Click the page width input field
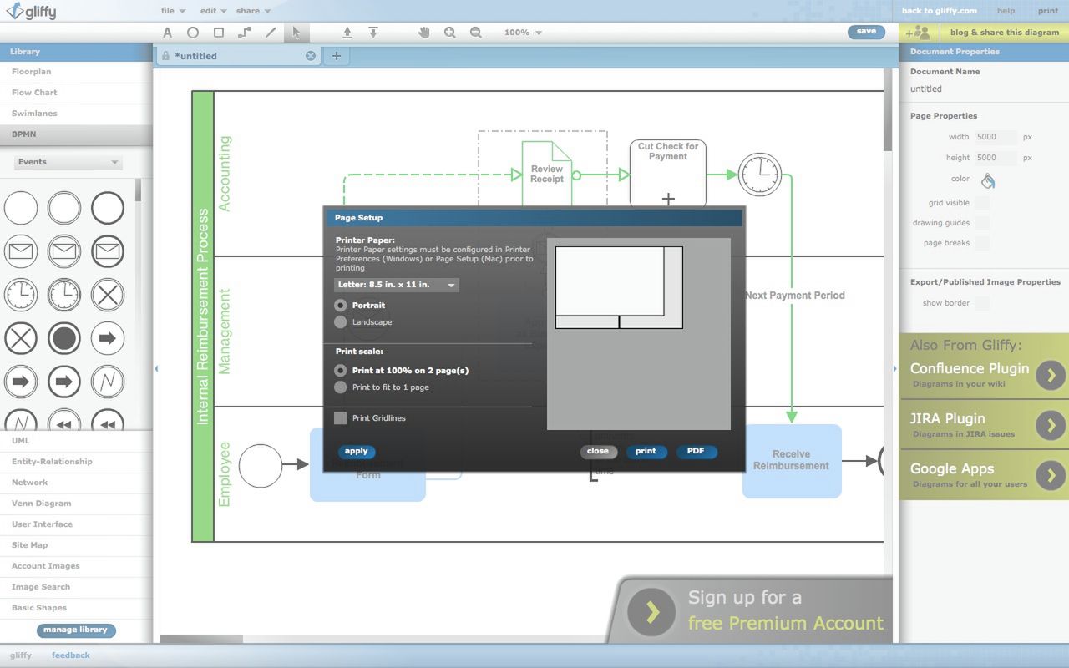This screenshot has height=668, width=1069. 996,137
